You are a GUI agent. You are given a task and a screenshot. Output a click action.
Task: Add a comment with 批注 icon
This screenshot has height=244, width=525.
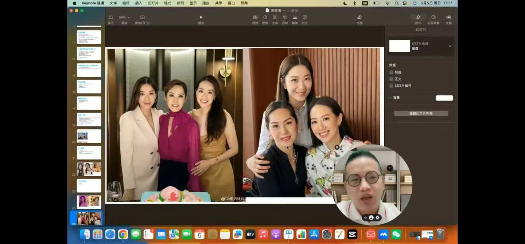click(x=305, y=17)
